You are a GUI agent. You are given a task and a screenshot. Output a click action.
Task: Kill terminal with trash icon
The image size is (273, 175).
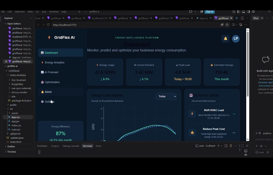tap(231, 146)
